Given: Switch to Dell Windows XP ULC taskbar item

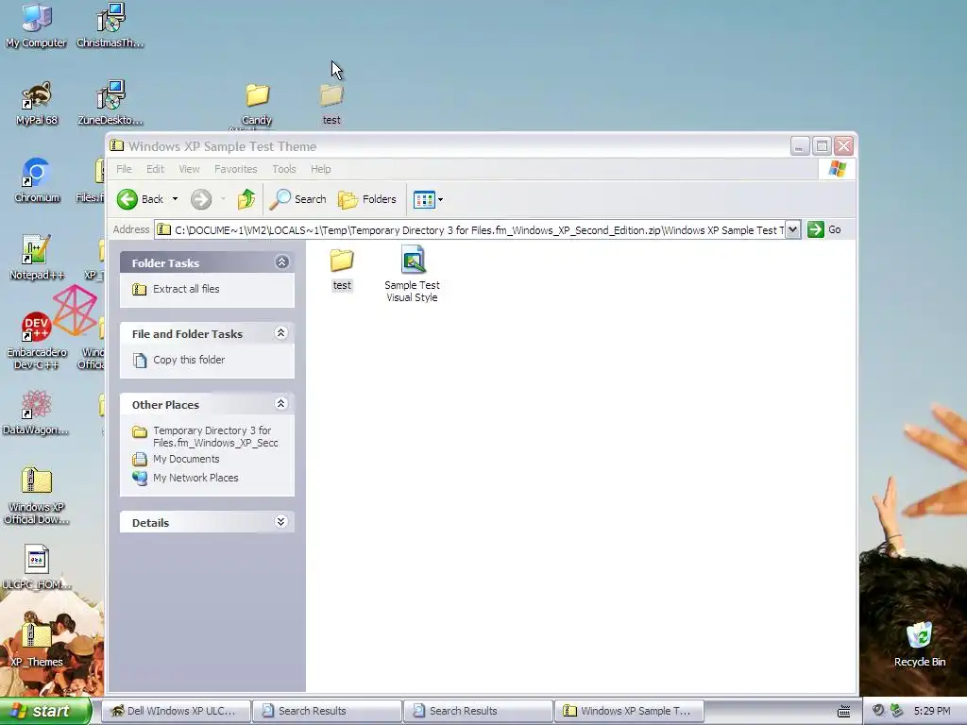Looking at the screenshot, I should 176,711.
